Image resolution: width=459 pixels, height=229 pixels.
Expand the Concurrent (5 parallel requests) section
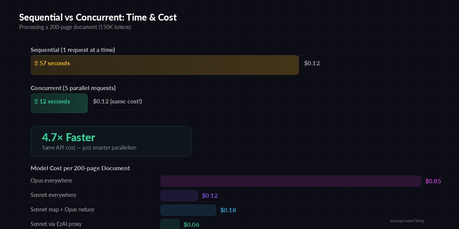[x=73, y=88]
